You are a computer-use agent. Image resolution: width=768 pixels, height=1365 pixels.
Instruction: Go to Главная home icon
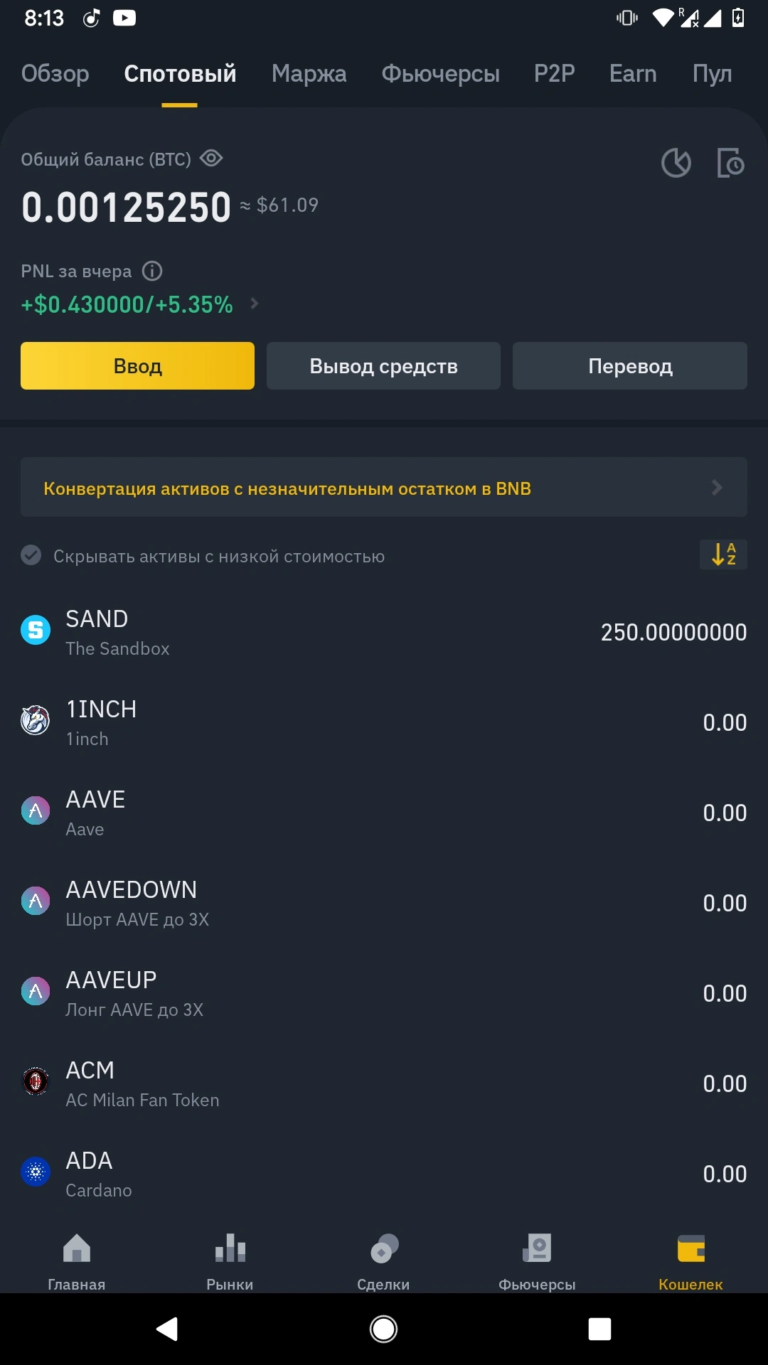coord(77,1248)
